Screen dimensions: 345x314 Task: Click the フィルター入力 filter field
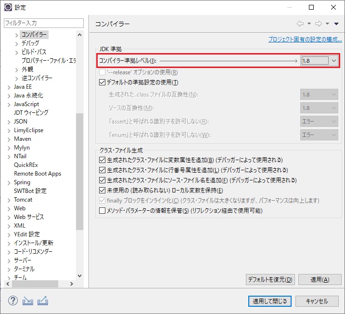pos(44,23)
